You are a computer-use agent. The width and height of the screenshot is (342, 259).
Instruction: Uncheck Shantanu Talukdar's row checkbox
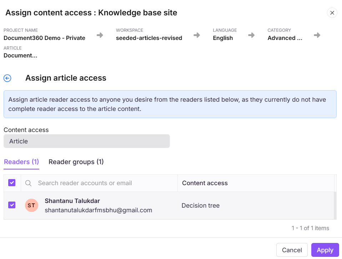pyautogui.click(x=12, y=205)
